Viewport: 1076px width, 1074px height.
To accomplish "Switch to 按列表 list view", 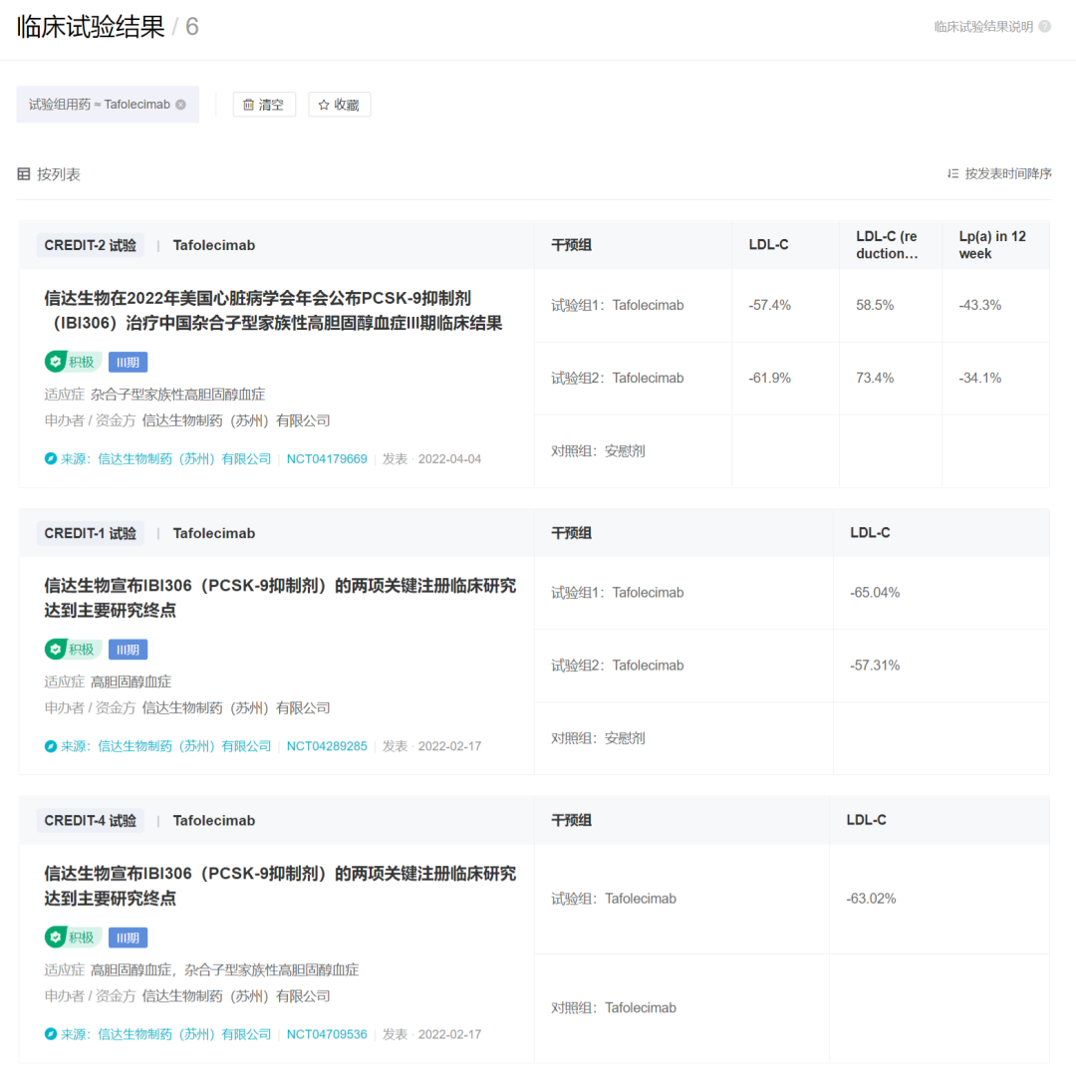I will tap(49, 174).
